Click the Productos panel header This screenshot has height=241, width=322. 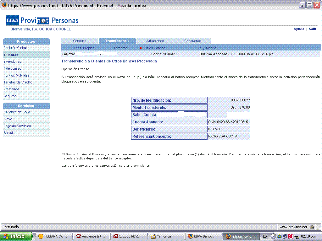click(x=26, y=41)
